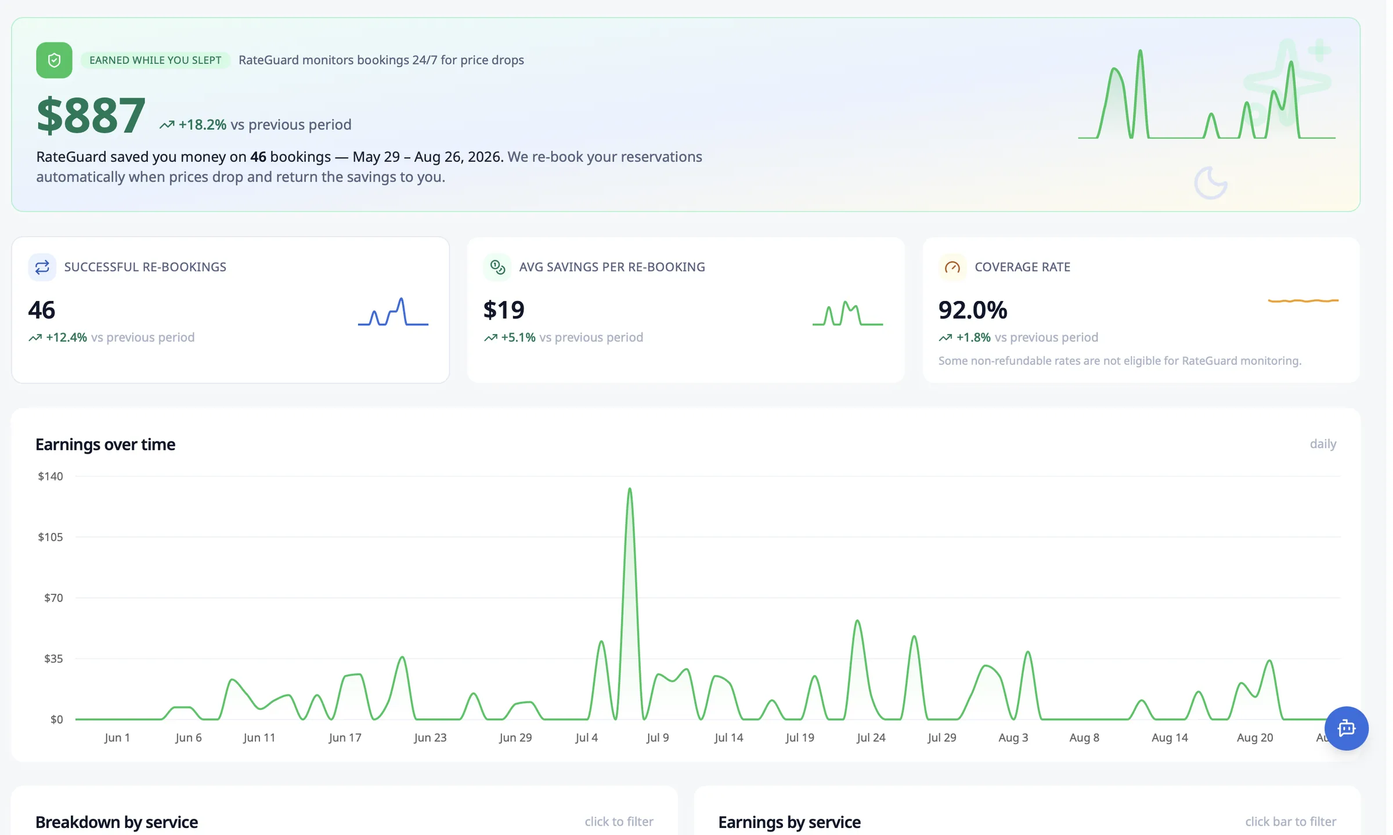The width and height of the screenshot is (1393, 835).
Task: Click the Jun 17 axis label
Action: (345, 738)
